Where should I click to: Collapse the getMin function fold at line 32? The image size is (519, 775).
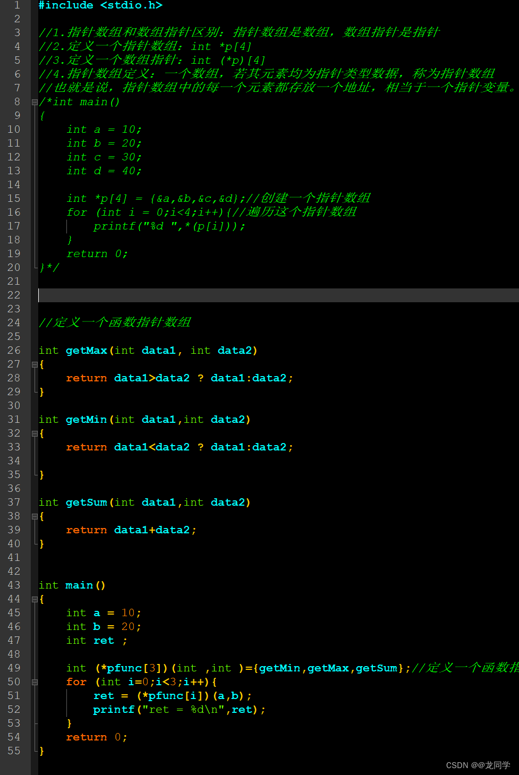pos(35,433)
